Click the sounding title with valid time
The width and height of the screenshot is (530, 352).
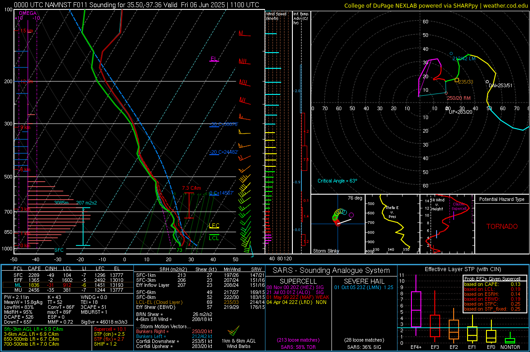[x=137, y=5]
